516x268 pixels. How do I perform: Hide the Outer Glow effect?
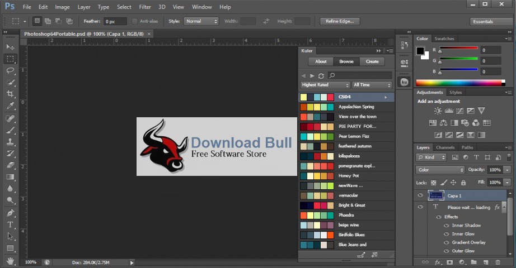pos(447,251)
